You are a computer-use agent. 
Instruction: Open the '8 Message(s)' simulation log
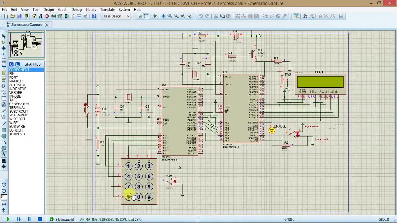[x=62, y=219]
